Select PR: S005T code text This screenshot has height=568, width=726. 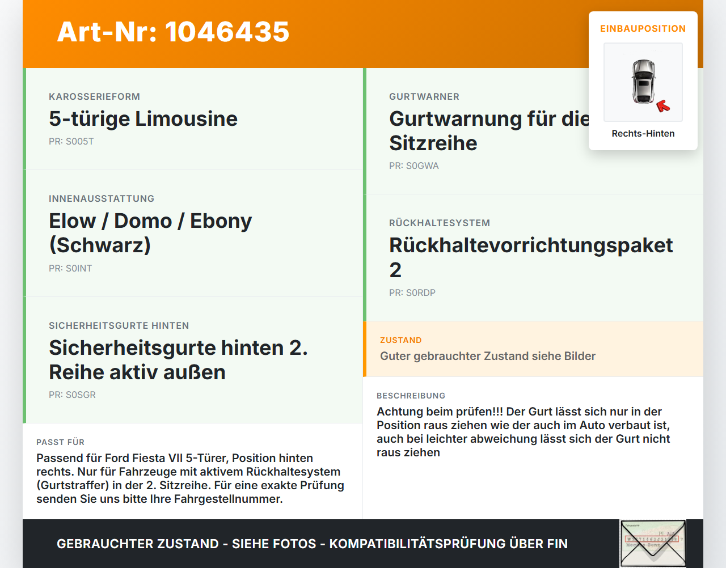[x=71, y=141]
